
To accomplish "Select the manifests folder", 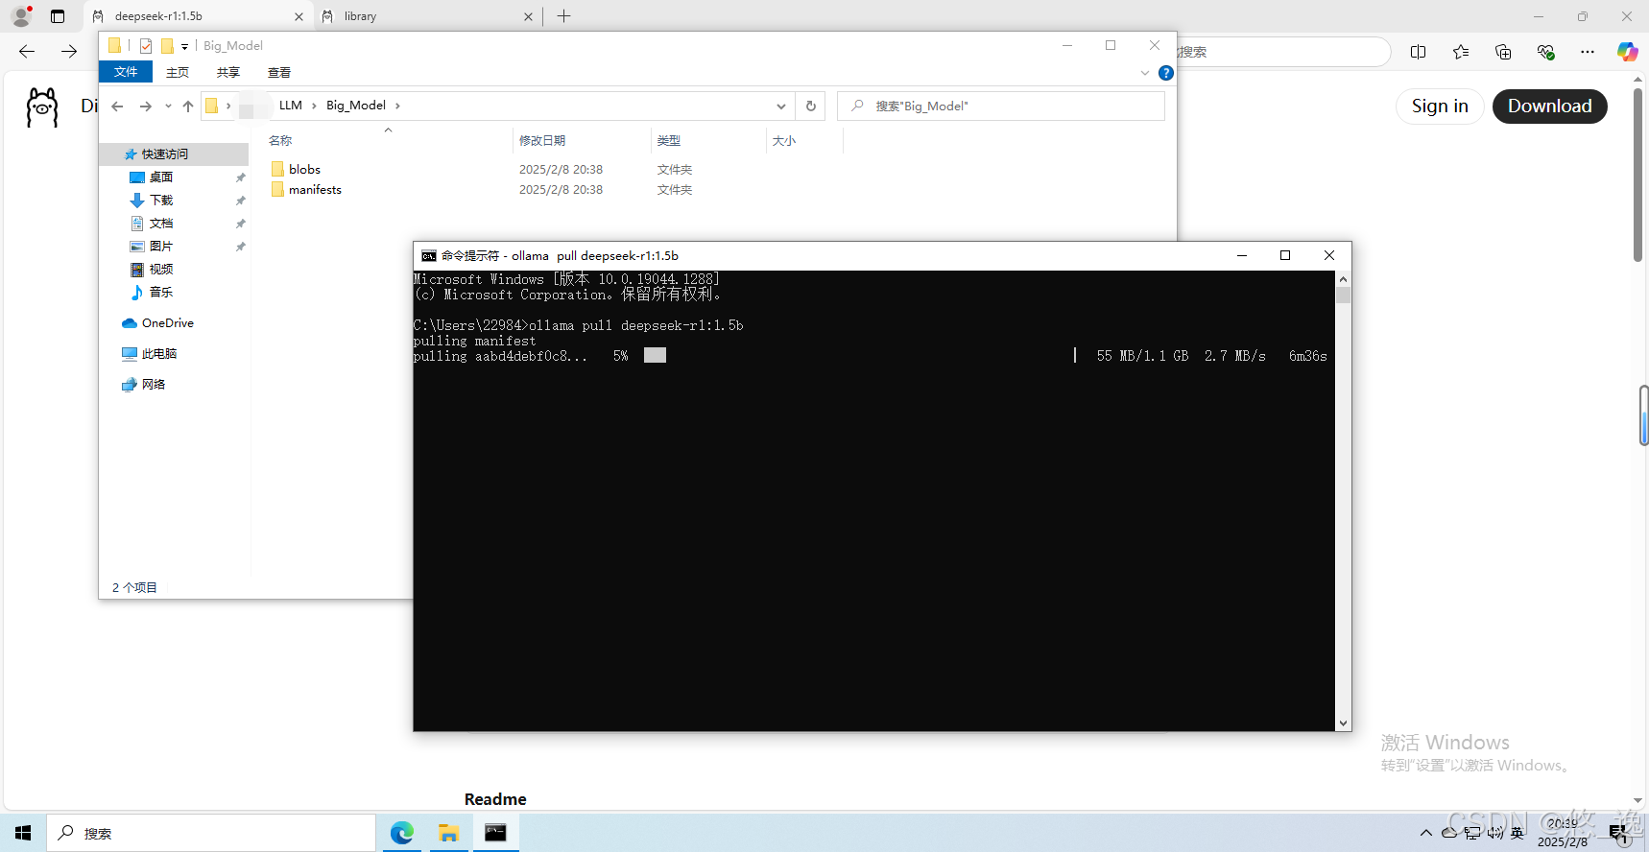I will point(315,189).
